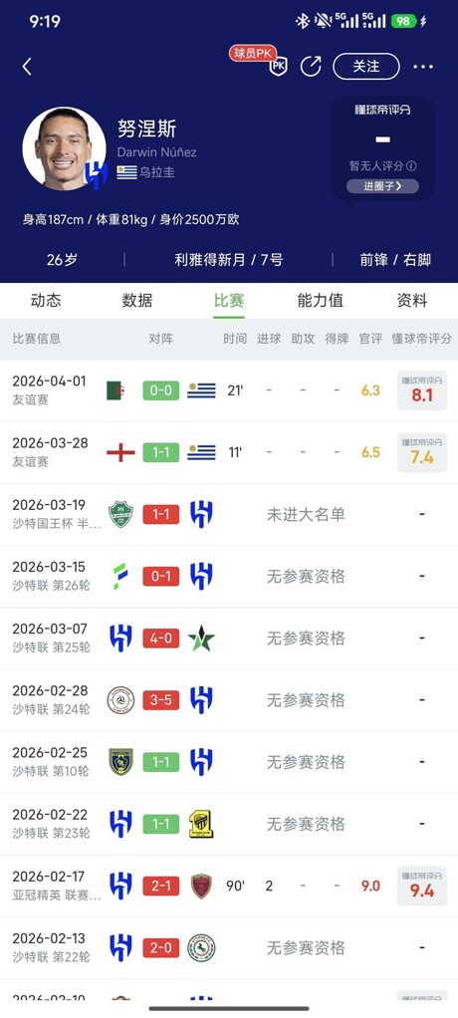Tap Al-Ittihad yellow crest in 2026-02-22 row
Image resolution: width=458 pixels, height=1018 pixels.
click(201, 824)
